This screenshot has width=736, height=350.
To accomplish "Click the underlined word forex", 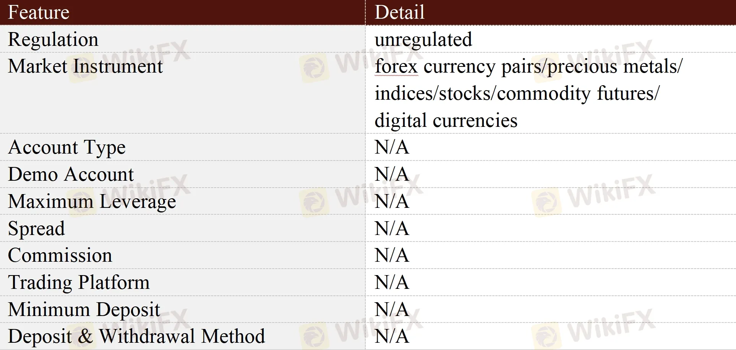I will [396, 66].
